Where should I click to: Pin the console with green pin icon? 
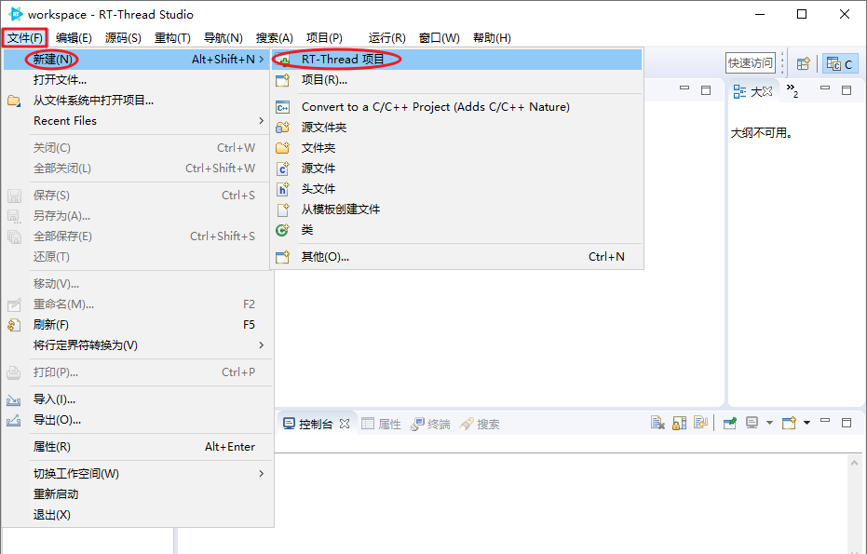coord(730,423)
